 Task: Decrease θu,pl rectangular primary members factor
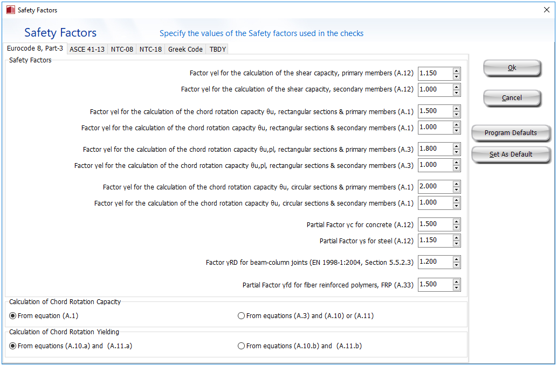click(x=457, y=152)
